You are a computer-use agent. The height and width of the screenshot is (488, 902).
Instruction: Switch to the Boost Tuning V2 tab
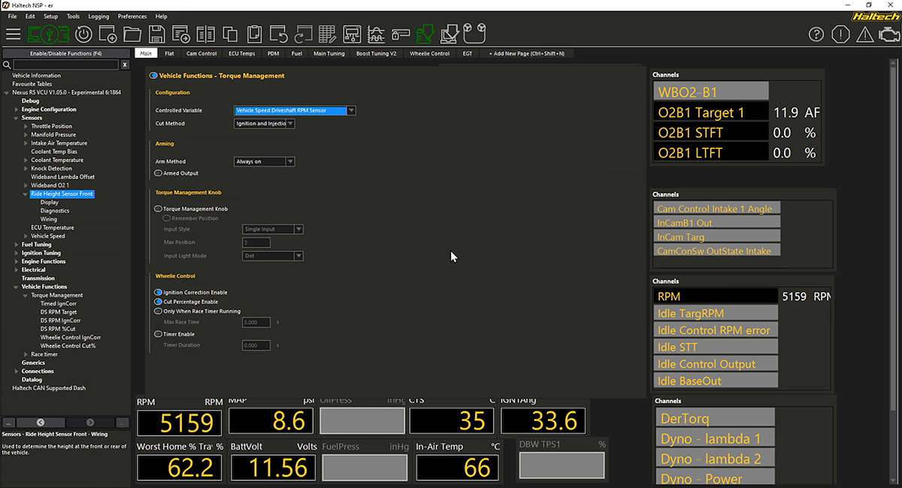pos(376,53)
